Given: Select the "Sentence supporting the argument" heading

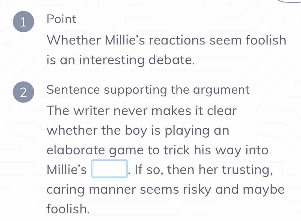Looking at the screenshot, I should (148, 90).
